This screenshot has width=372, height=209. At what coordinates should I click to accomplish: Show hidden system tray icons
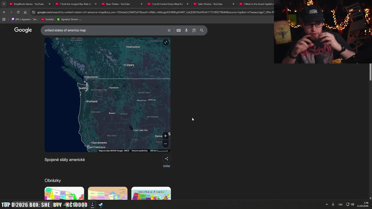(x=327, y=204)
